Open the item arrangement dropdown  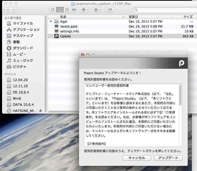tap(97, 10)
